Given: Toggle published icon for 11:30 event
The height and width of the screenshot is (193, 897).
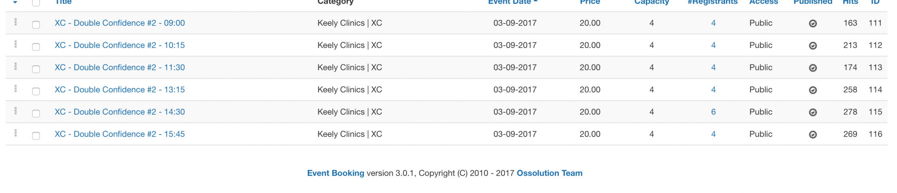Looking at the screenshot, I should coord(813,68).
